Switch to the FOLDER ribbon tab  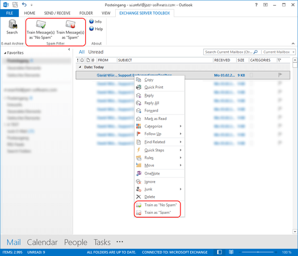point(86,13)
